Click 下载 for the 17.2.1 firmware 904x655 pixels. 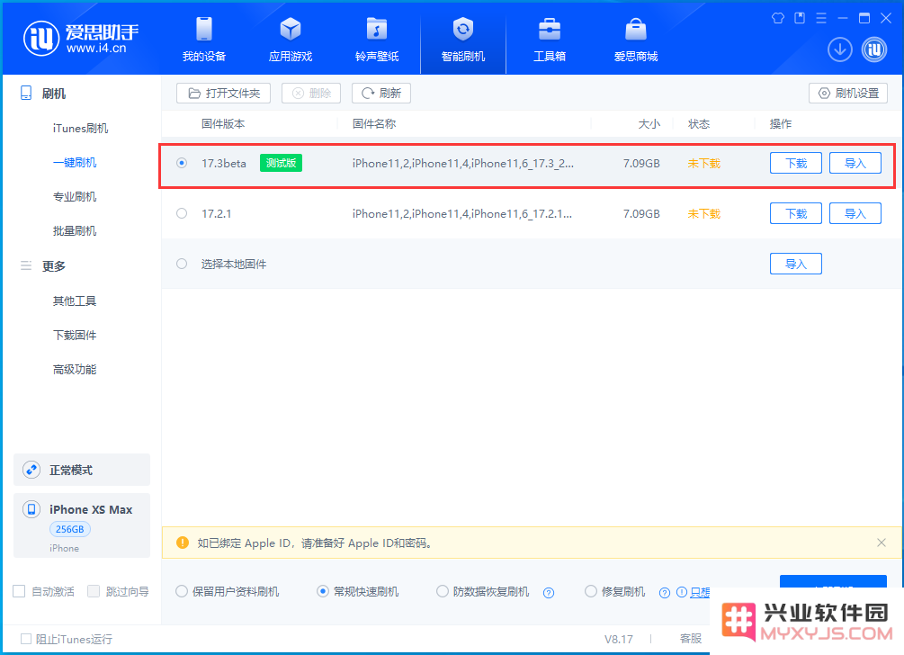[x=796, y=213]
